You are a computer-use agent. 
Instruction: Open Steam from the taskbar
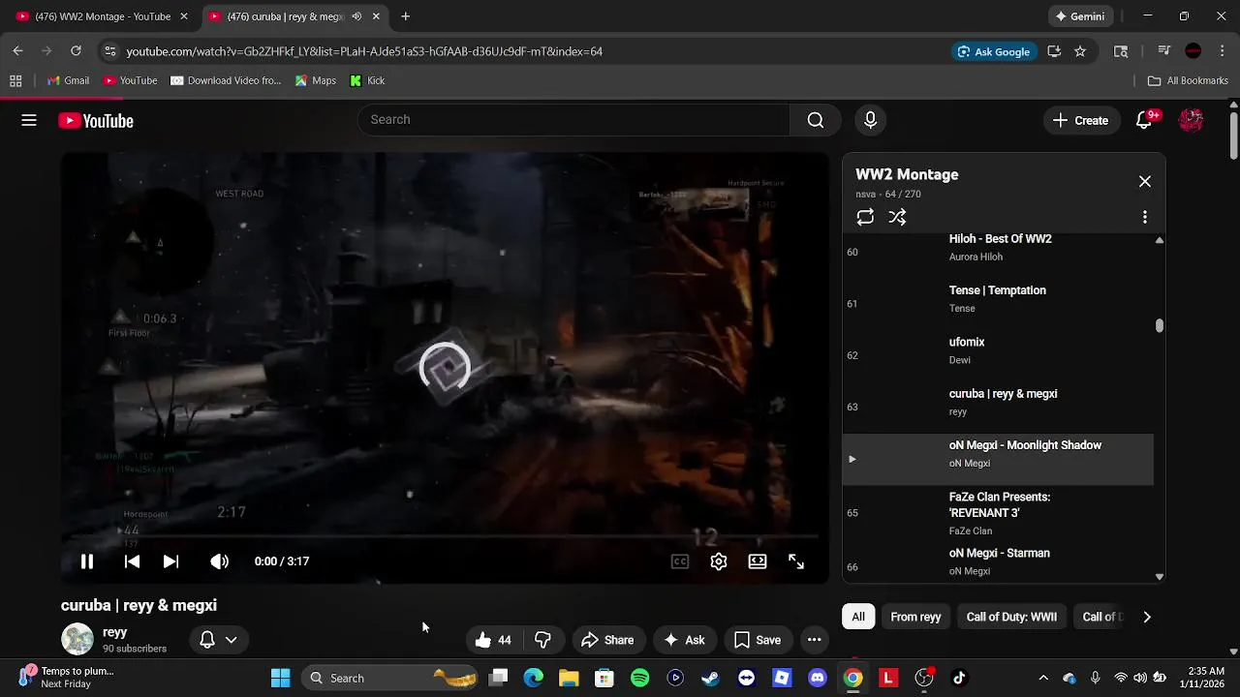(x=711, y=678)
